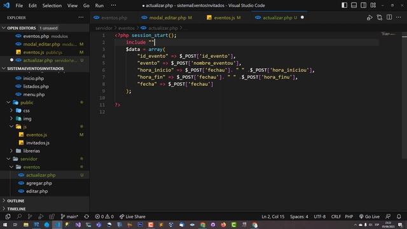Open the Run menu
The height and width of the screenshot is (229, 407).
click(x=99, y=6)
